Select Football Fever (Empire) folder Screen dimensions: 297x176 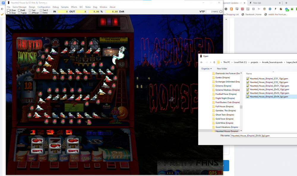click(x=224, y=94)
